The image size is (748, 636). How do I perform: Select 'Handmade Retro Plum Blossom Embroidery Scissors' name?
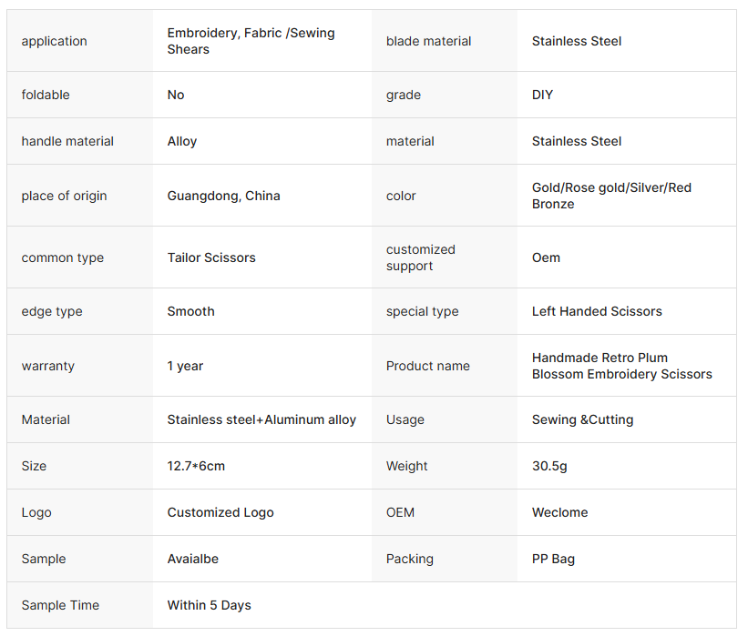pos(621,366)
